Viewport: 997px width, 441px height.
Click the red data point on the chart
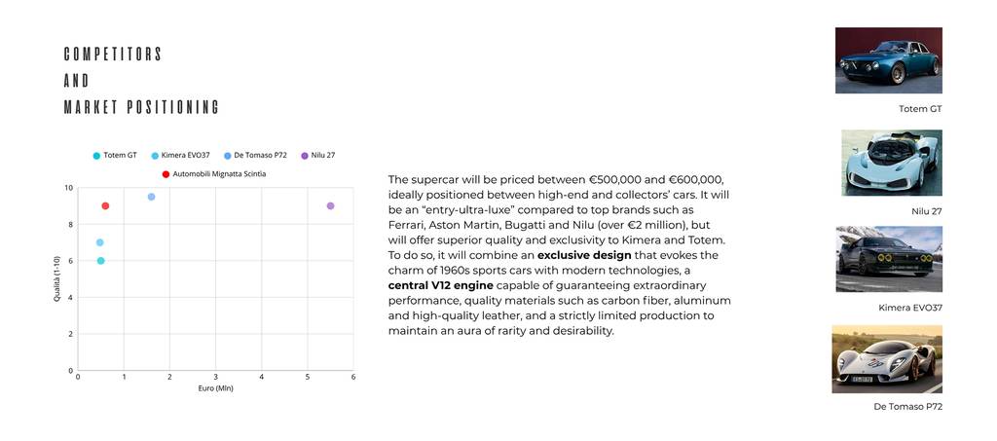(105, 206)
